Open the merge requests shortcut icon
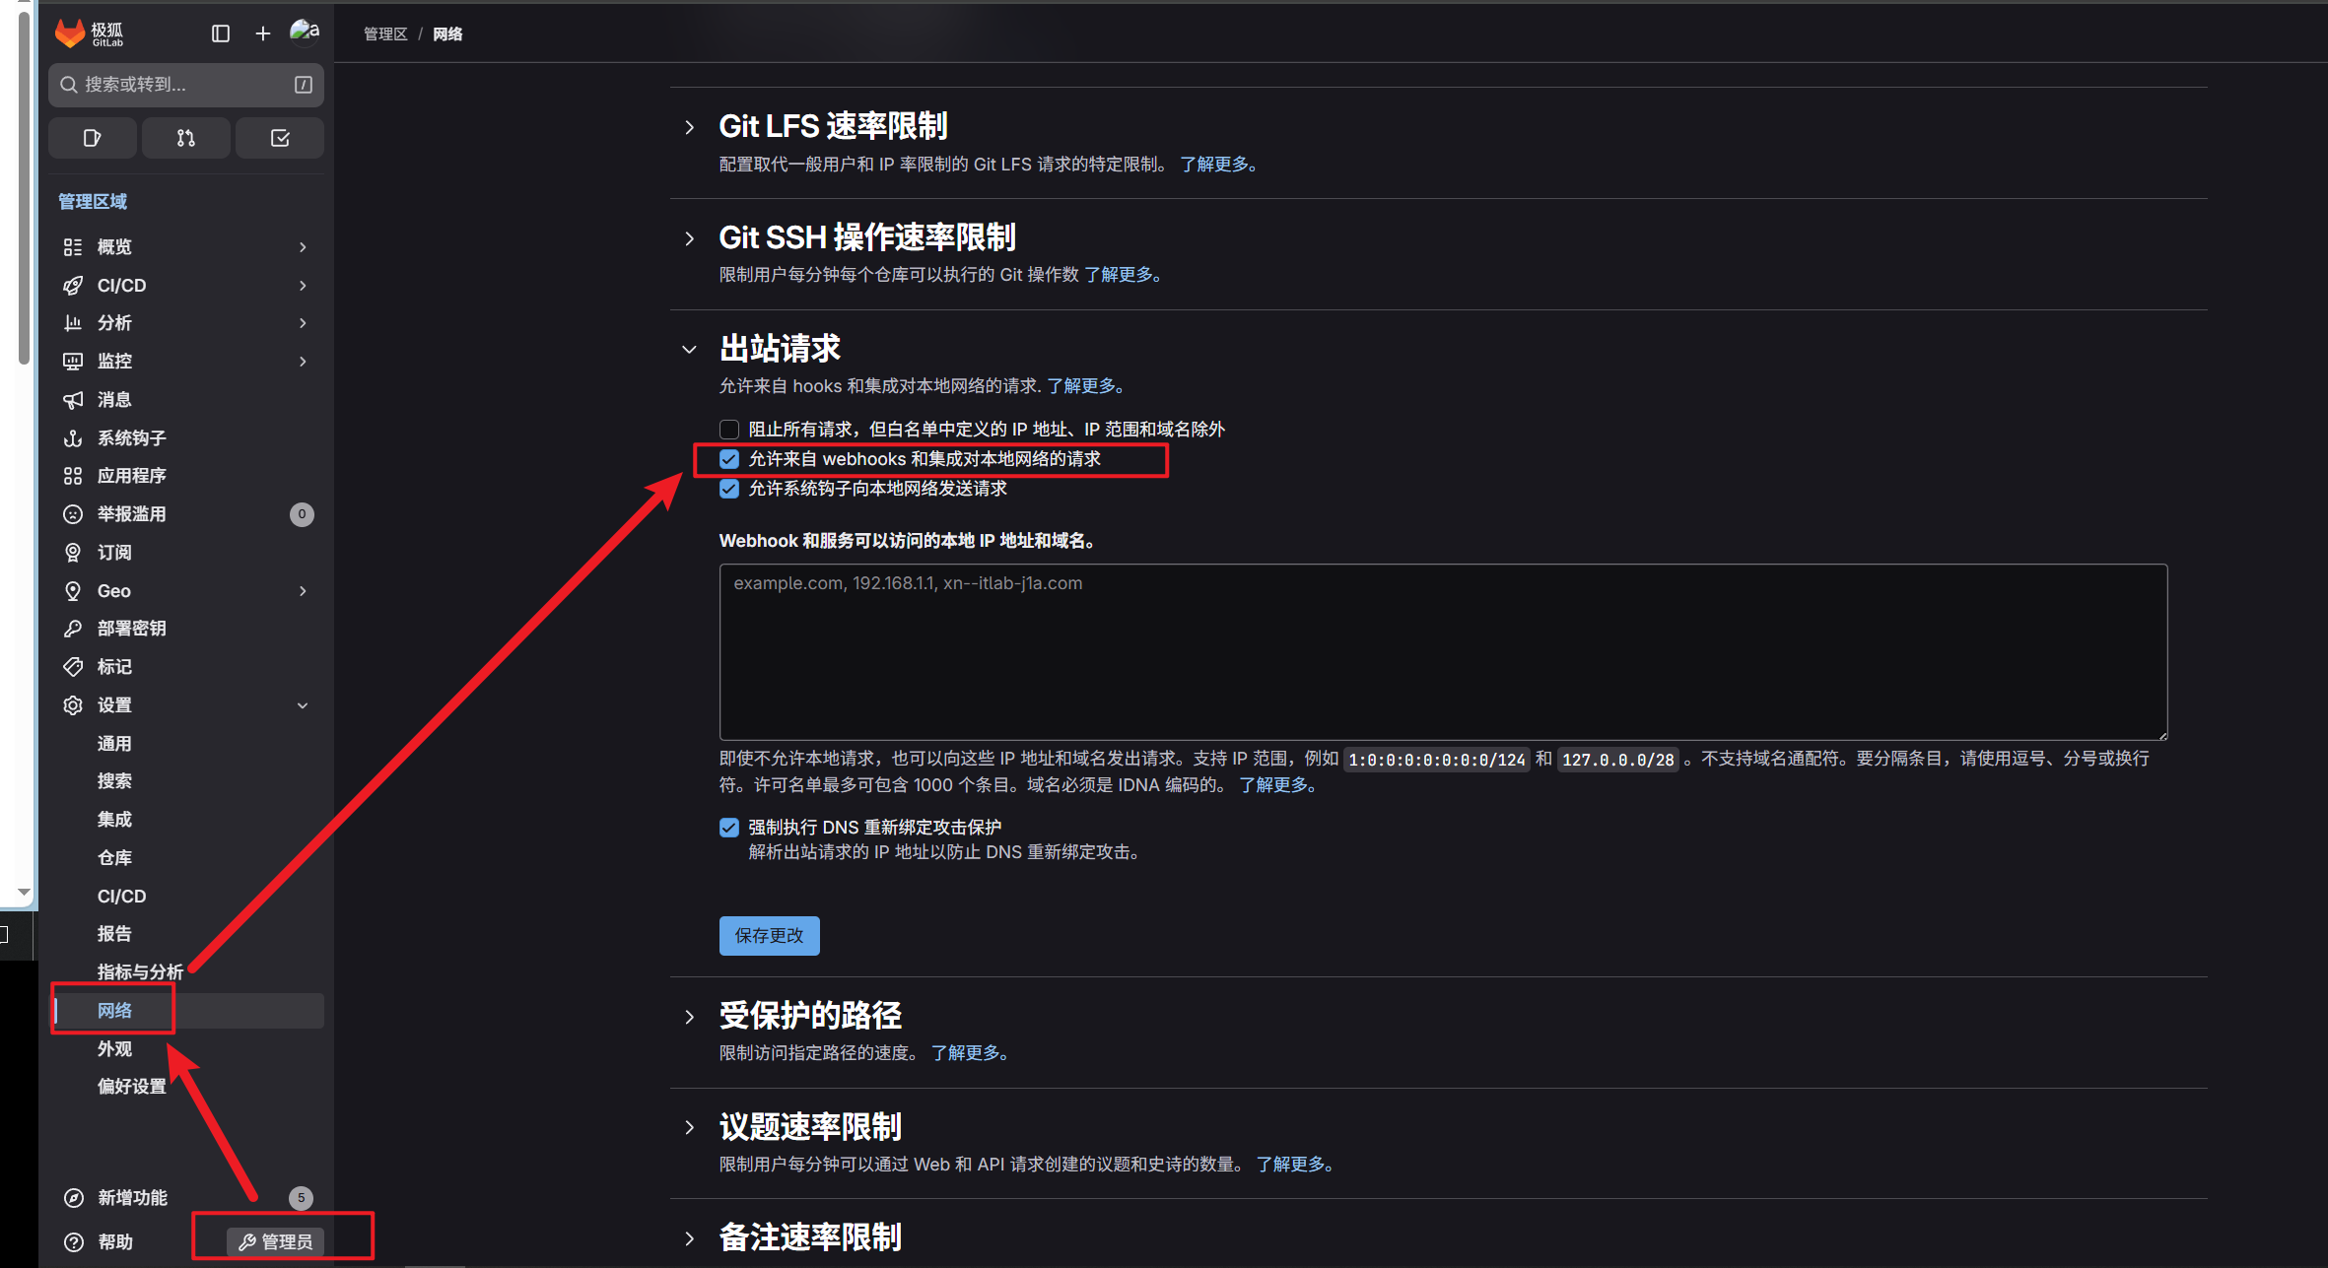This screenshot has height=1268, width=2328. pos(186,138)
